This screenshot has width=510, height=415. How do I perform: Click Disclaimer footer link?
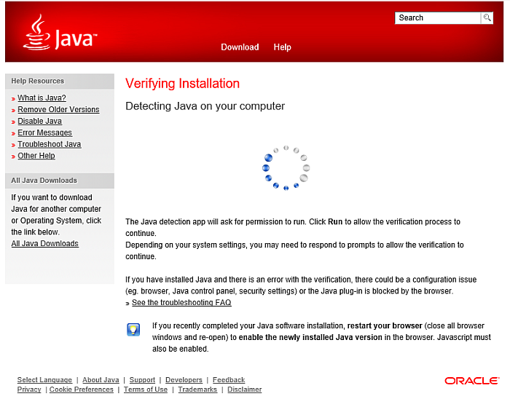pyautogui.click(x=244, y=390)
